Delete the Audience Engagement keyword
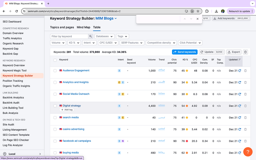 coord(245,71)
